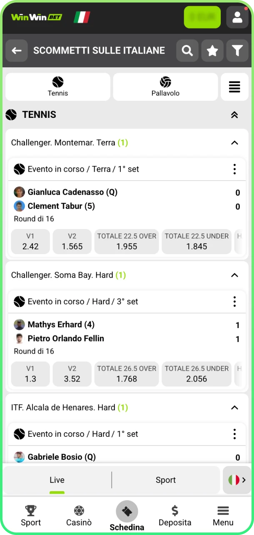254x535 pixels.
Task: Open the Deposita dollar icon
Action: point(175,511)
